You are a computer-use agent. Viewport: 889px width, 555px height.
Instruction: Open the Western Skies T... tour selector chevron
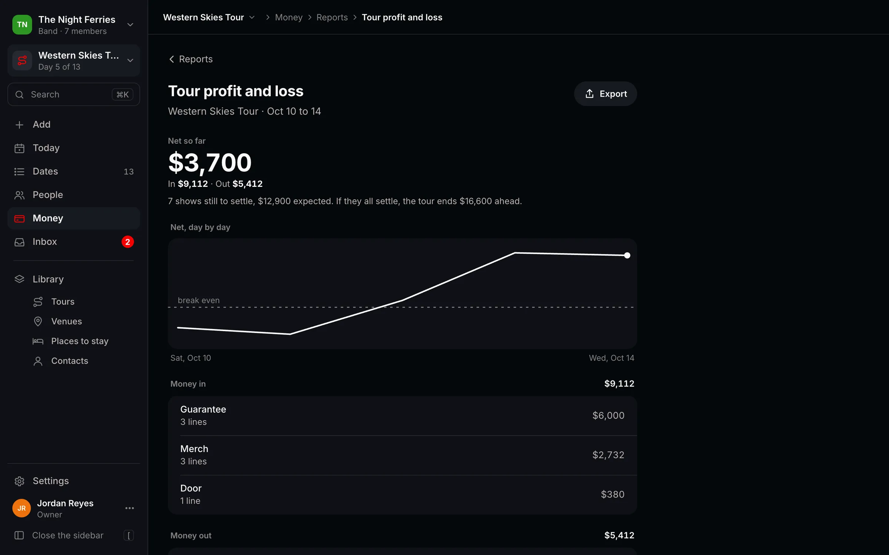coord(130,60)
